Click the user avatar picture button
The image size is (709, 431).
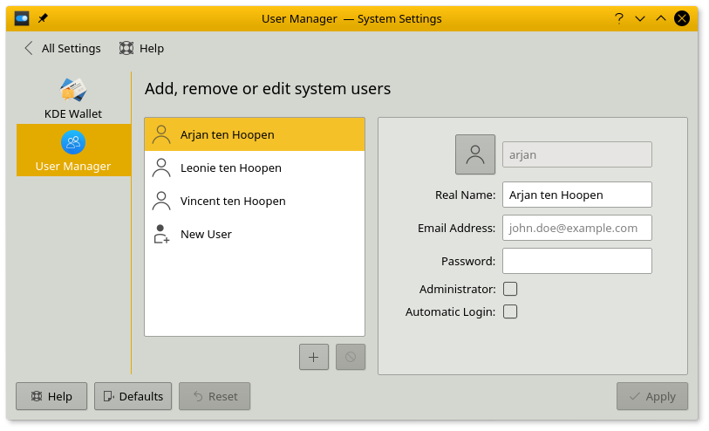coord(475,154)
